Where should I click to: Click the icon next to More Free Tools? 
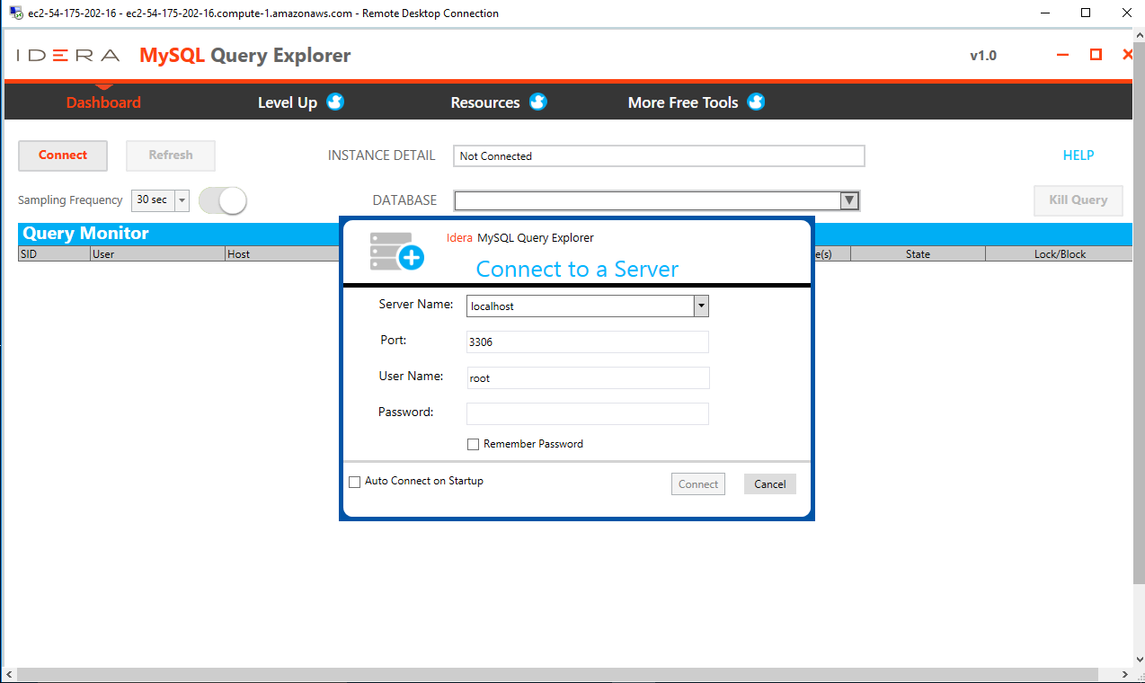point(756,102)
